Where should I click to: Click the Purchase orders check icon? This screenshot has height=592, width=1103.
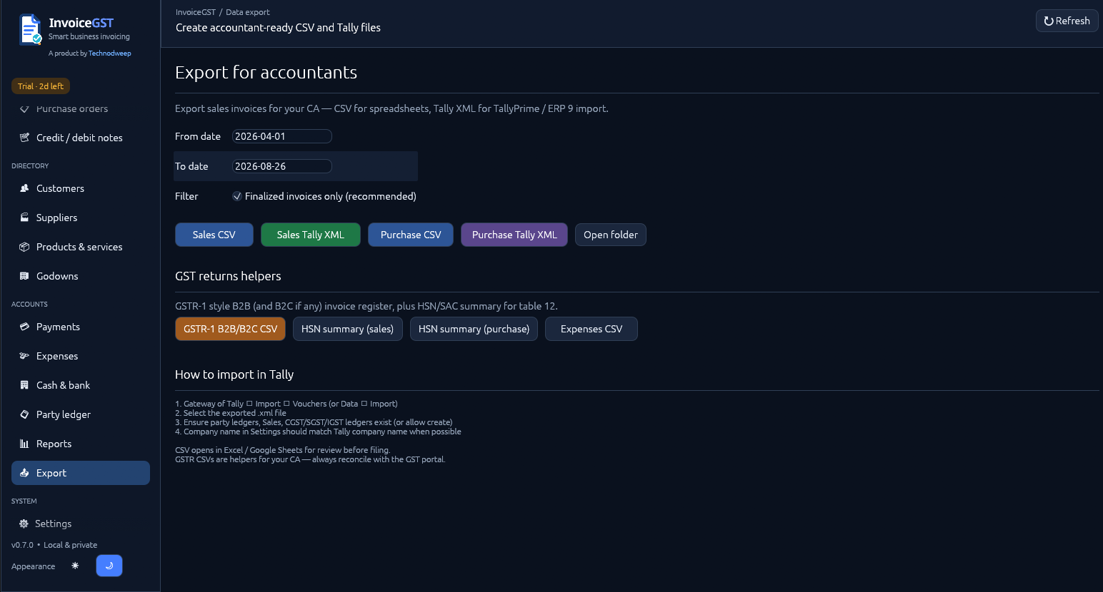click(24, 109)
